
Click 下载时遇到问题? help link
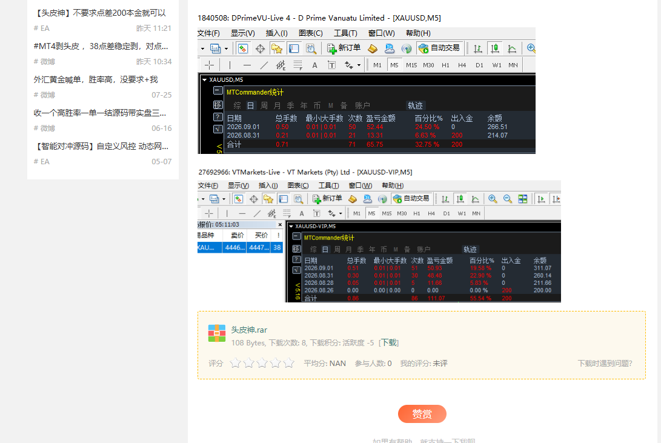[x=605, y=364]
